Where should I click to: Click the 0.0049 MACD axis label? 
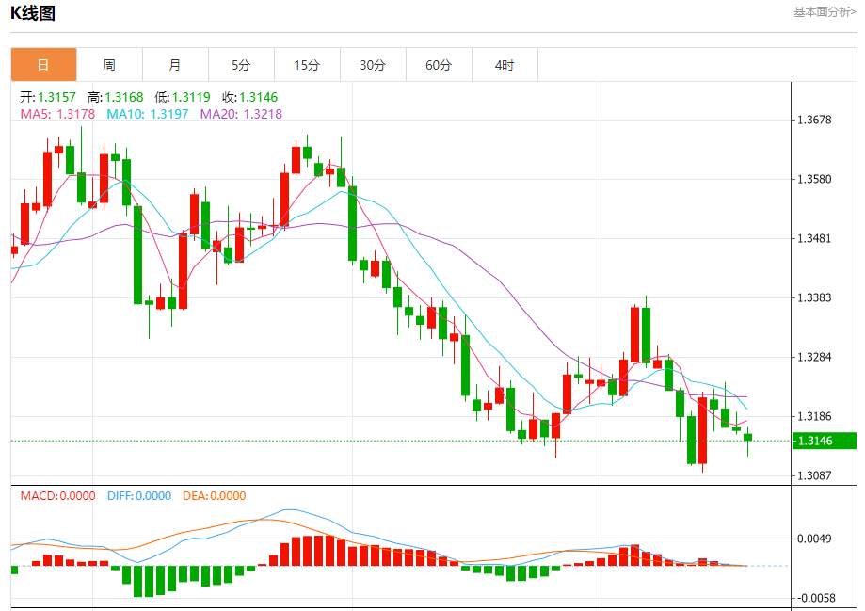click(814, 539)
